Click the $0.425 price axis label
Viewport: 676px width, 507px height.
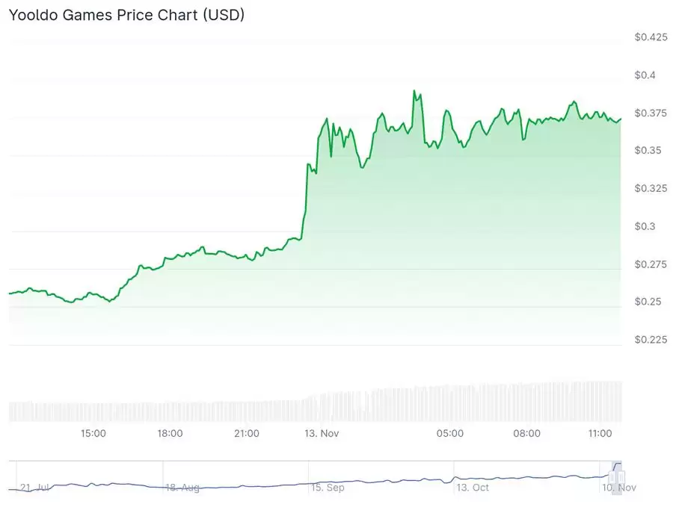650,37
